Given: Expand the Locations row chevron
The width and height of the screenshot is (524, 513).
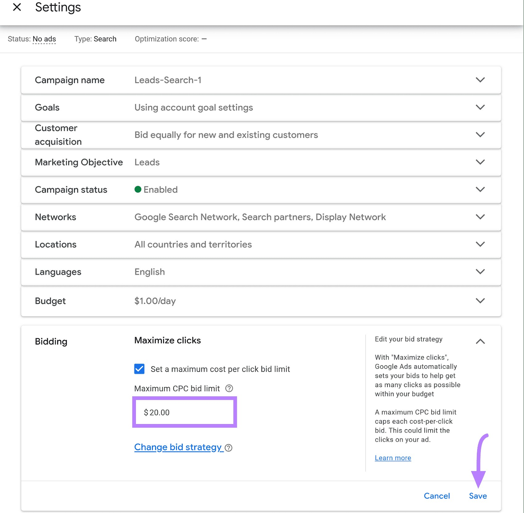Looking at the screenshot, I should pyautogui.click(x=480, y=244).
